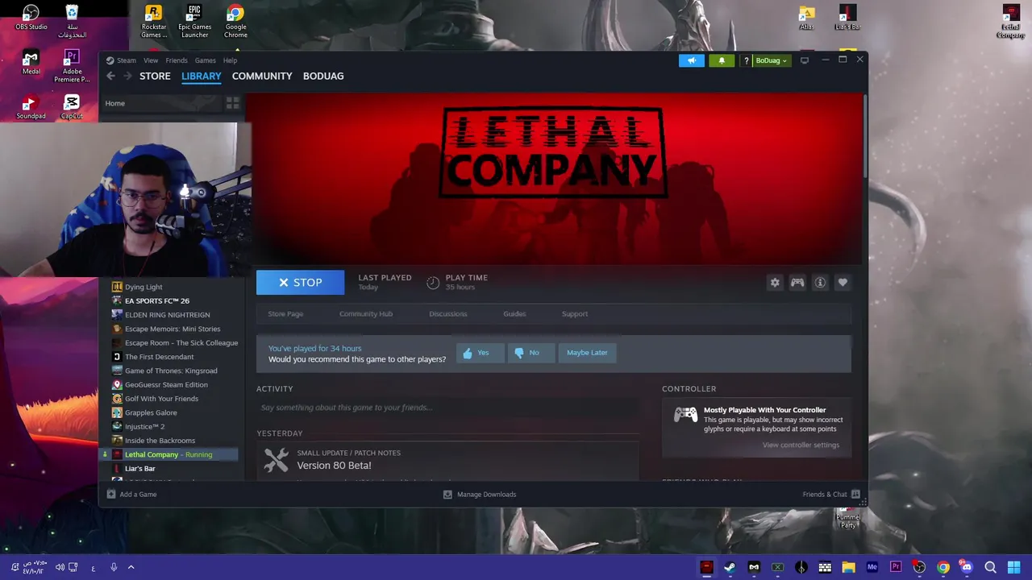Go back with the left arrow
The image size is (1032, 580).
(110, 76)
